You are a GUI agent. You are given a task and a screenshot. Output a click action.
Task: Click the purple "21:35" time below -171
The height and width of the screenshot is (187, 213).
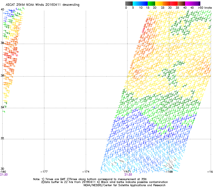128,175
